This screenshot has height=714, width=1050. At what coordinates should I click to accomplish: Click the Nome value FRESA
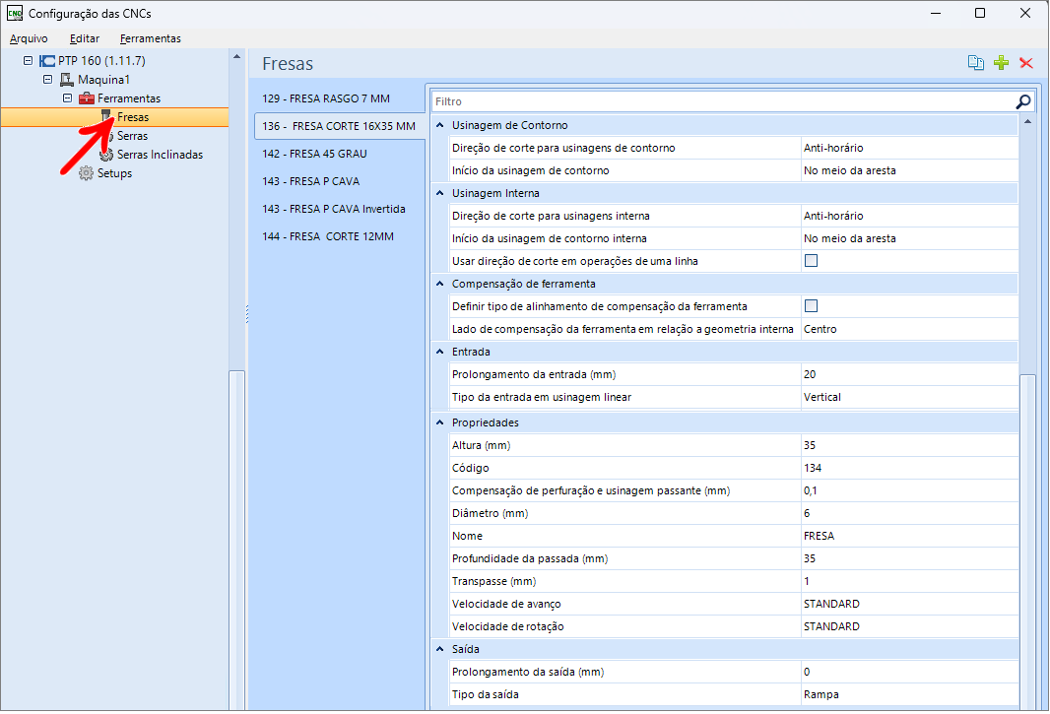(909, 536)
